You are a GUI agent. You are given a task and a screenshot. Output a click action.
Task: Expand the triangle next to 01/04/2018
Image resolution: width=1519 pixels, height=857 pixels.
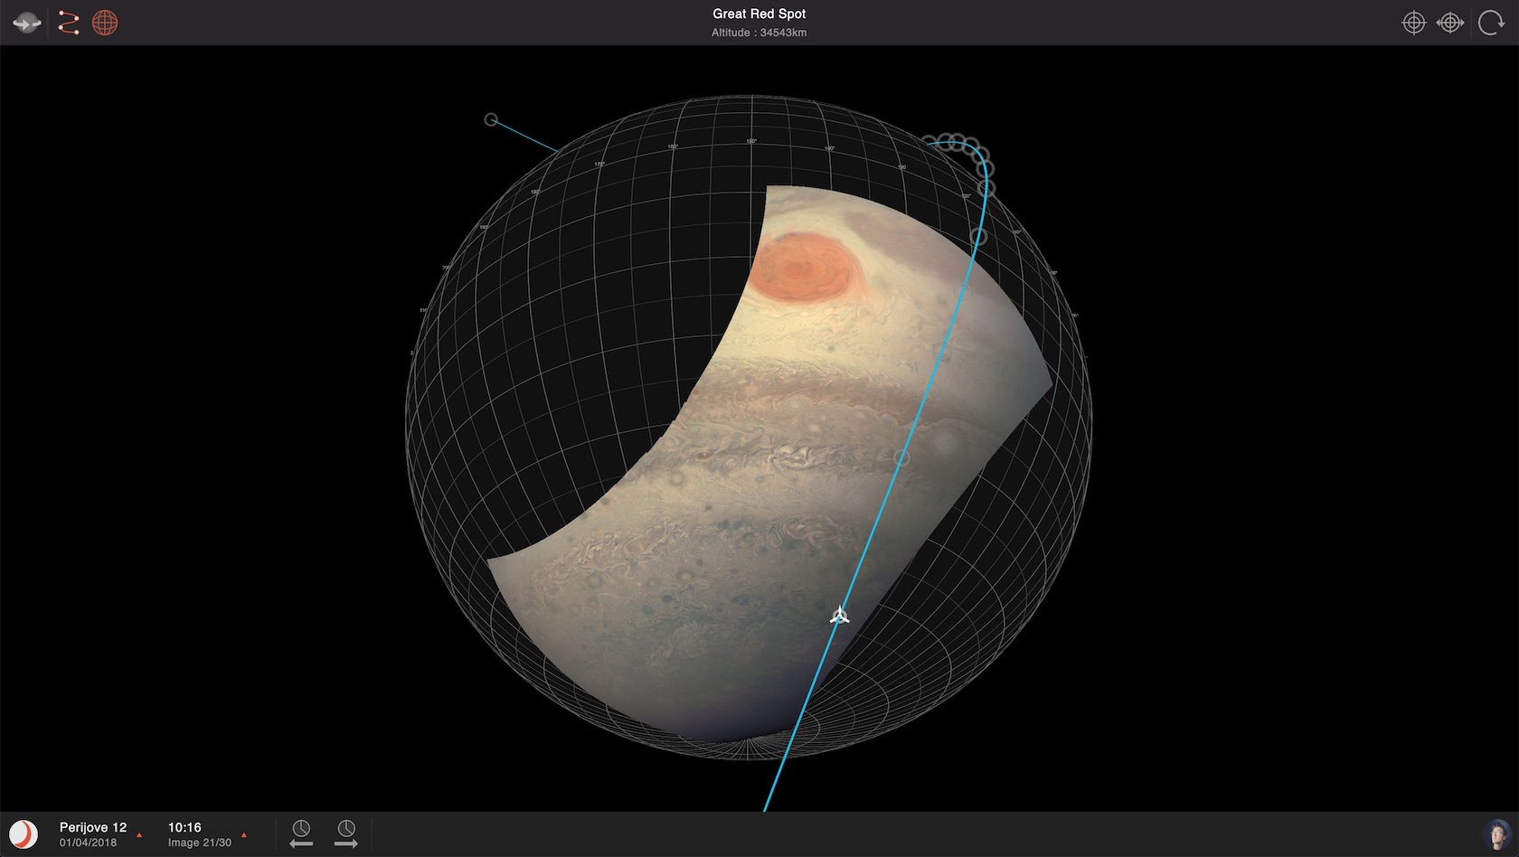pyautogui.click(x=140, y=835)
